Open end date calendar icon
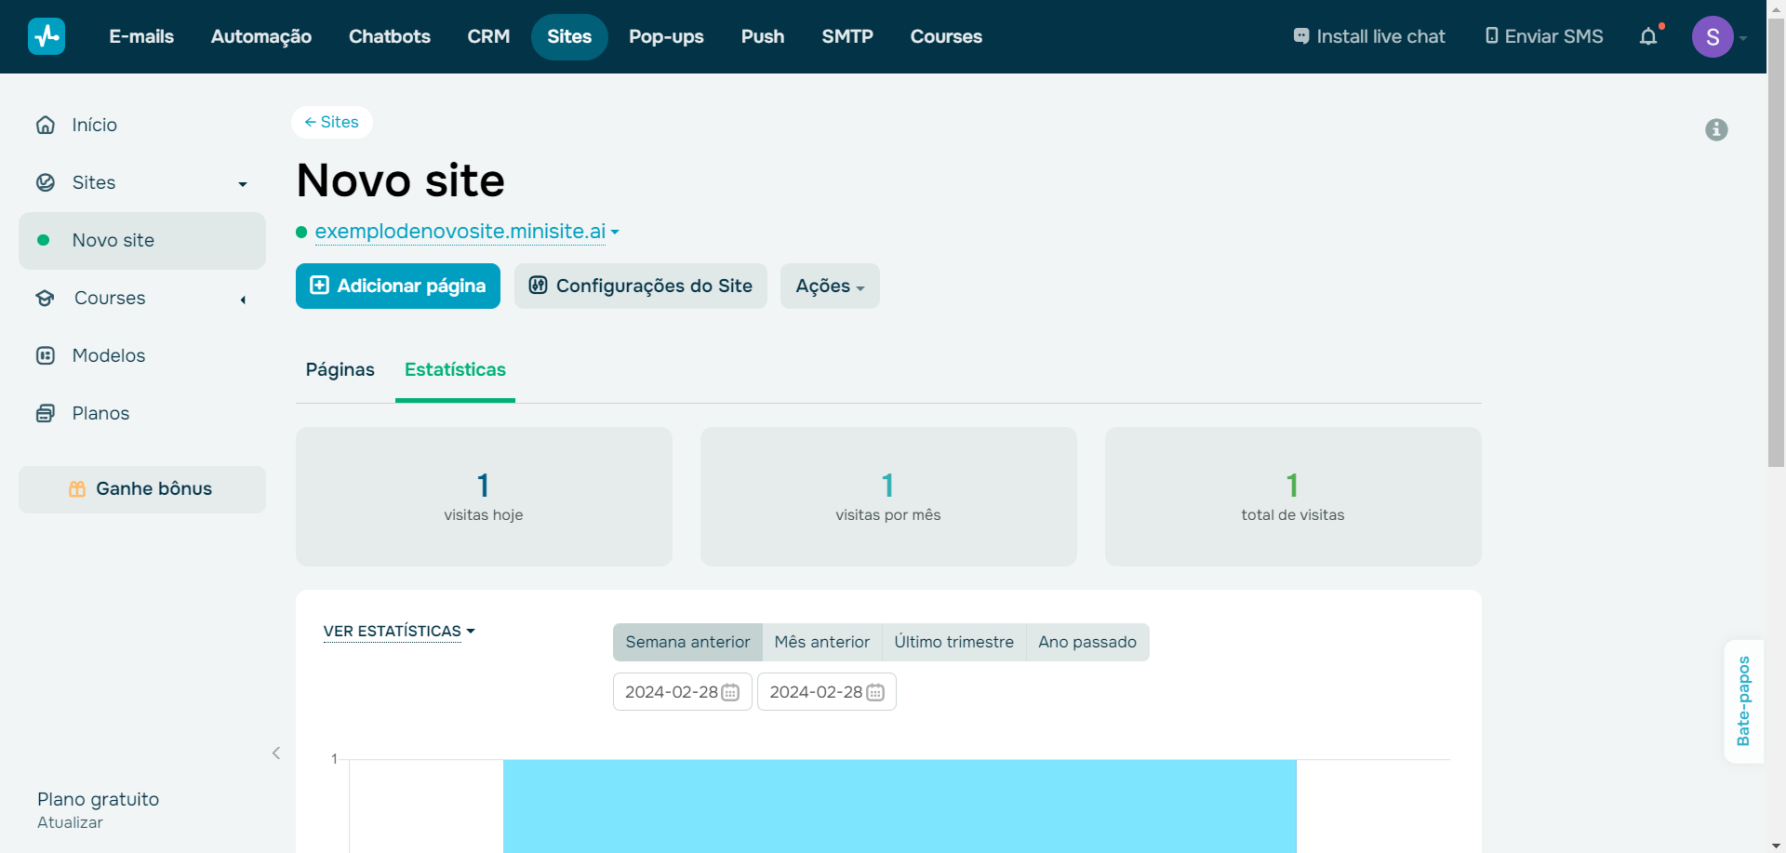The height and width of the screenshot is (853, 1786). point(875,692)
